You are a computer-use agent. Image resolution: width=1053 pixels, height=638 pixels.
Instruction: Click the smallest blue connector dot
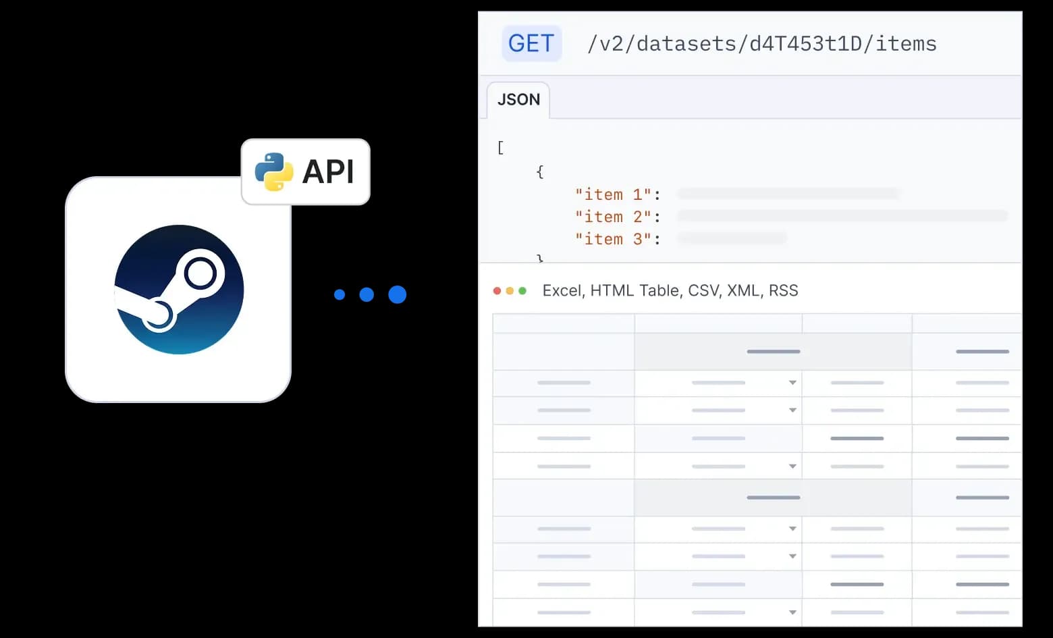340,294
